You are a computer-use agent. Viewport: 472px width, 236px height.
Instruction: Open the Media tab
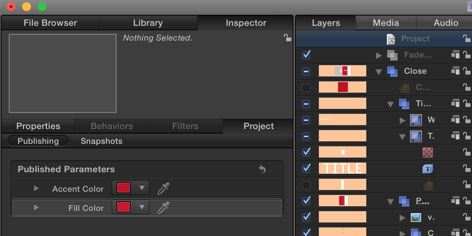click(x=386, y=23)
